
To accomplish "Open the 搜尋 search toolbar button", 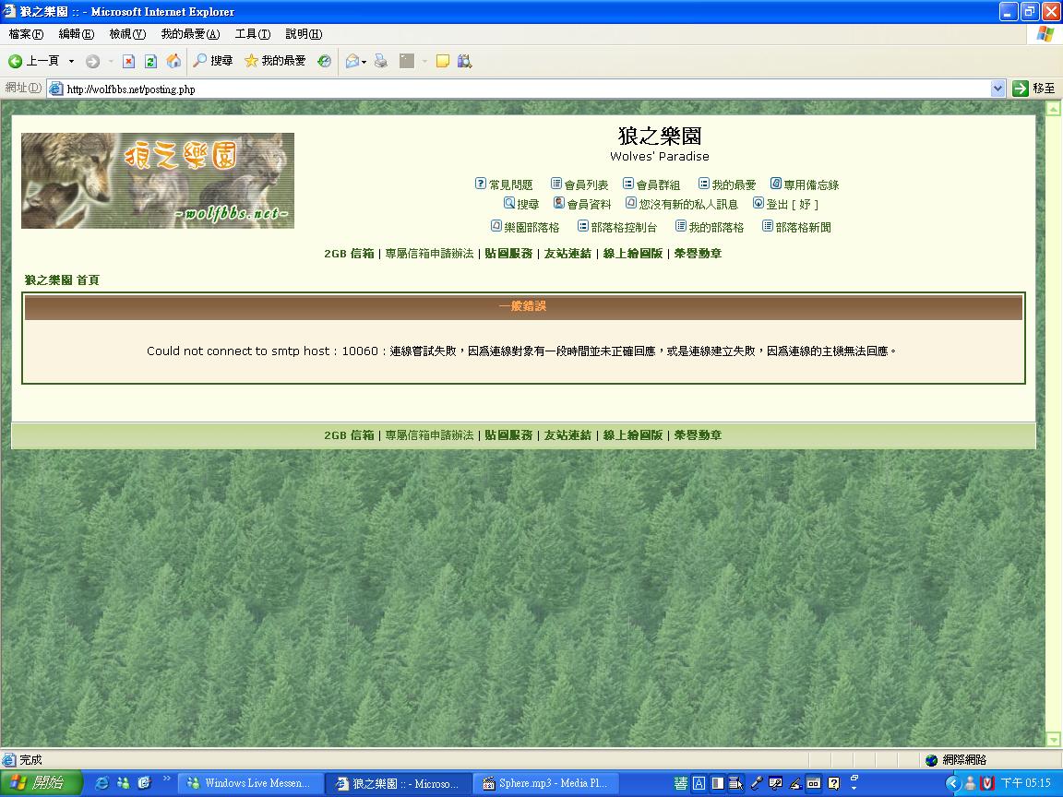I will 212,62.
